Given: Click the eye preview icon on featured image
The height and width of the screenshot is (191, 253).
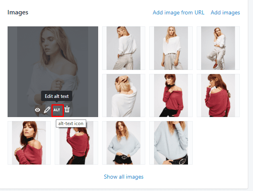Looking at the screenshot, I should (38, 110).
